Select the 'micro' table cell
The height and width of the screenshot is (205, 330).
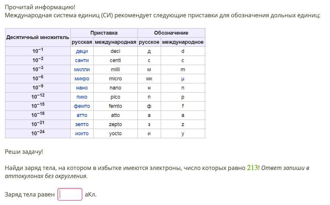coord(115,79)
